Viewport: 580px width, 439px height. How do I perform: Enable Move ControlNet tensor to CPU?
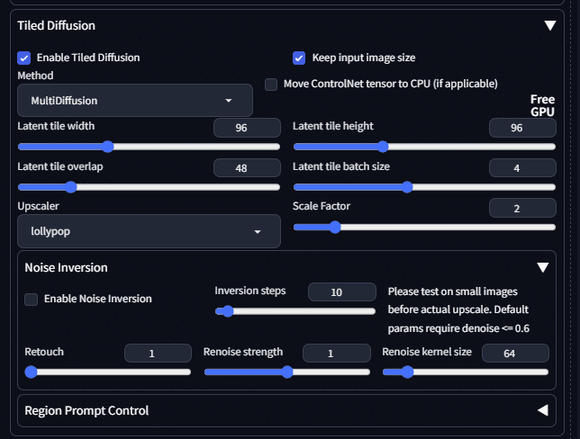click(271, 85)
